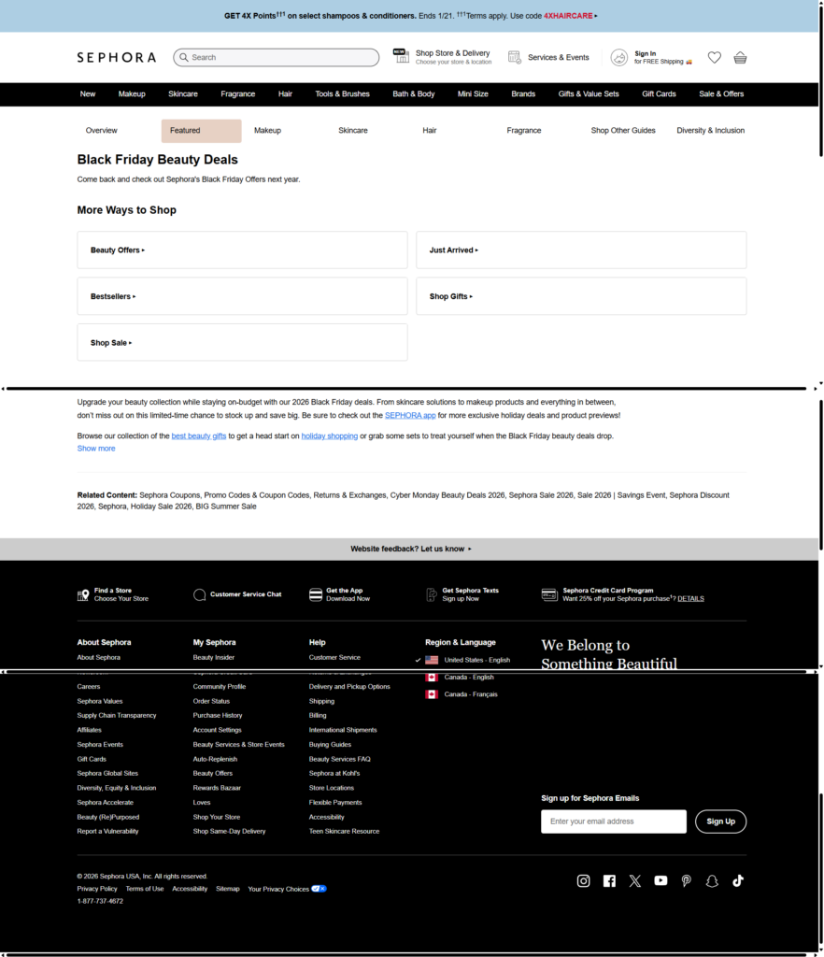Expand the Show more description
The height and width of the screenshot is (957, 824).
(x=95, y=448)
